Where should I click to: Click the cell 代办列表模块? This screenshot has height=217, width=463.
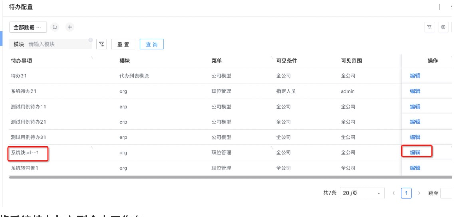(134, 76)
